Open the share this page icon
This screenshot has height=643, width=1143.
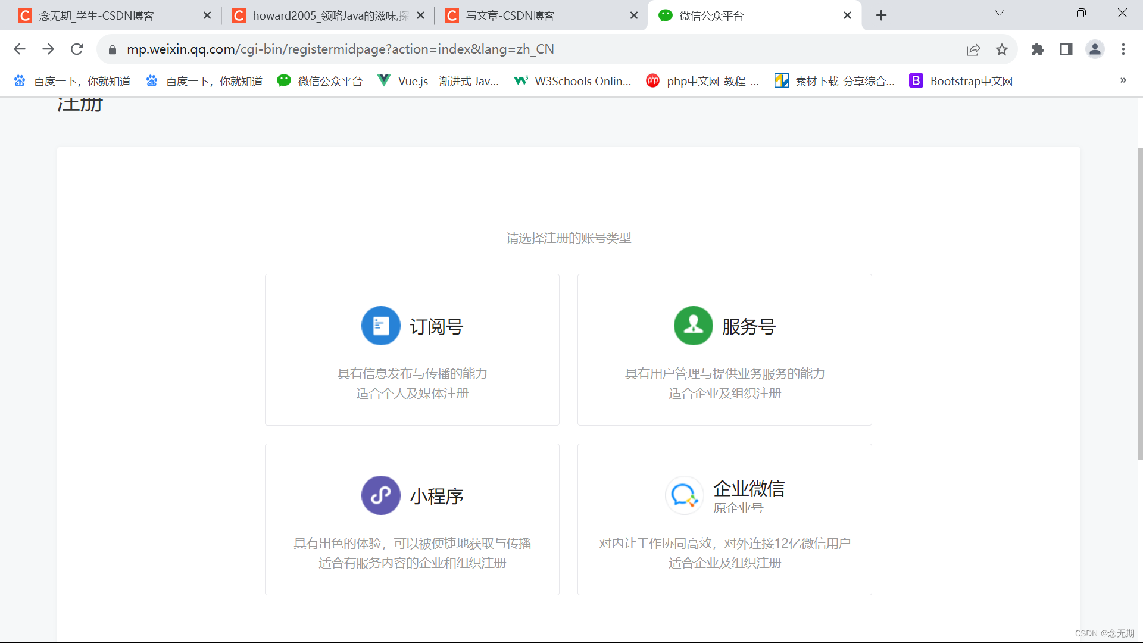[x=973, y=49]
